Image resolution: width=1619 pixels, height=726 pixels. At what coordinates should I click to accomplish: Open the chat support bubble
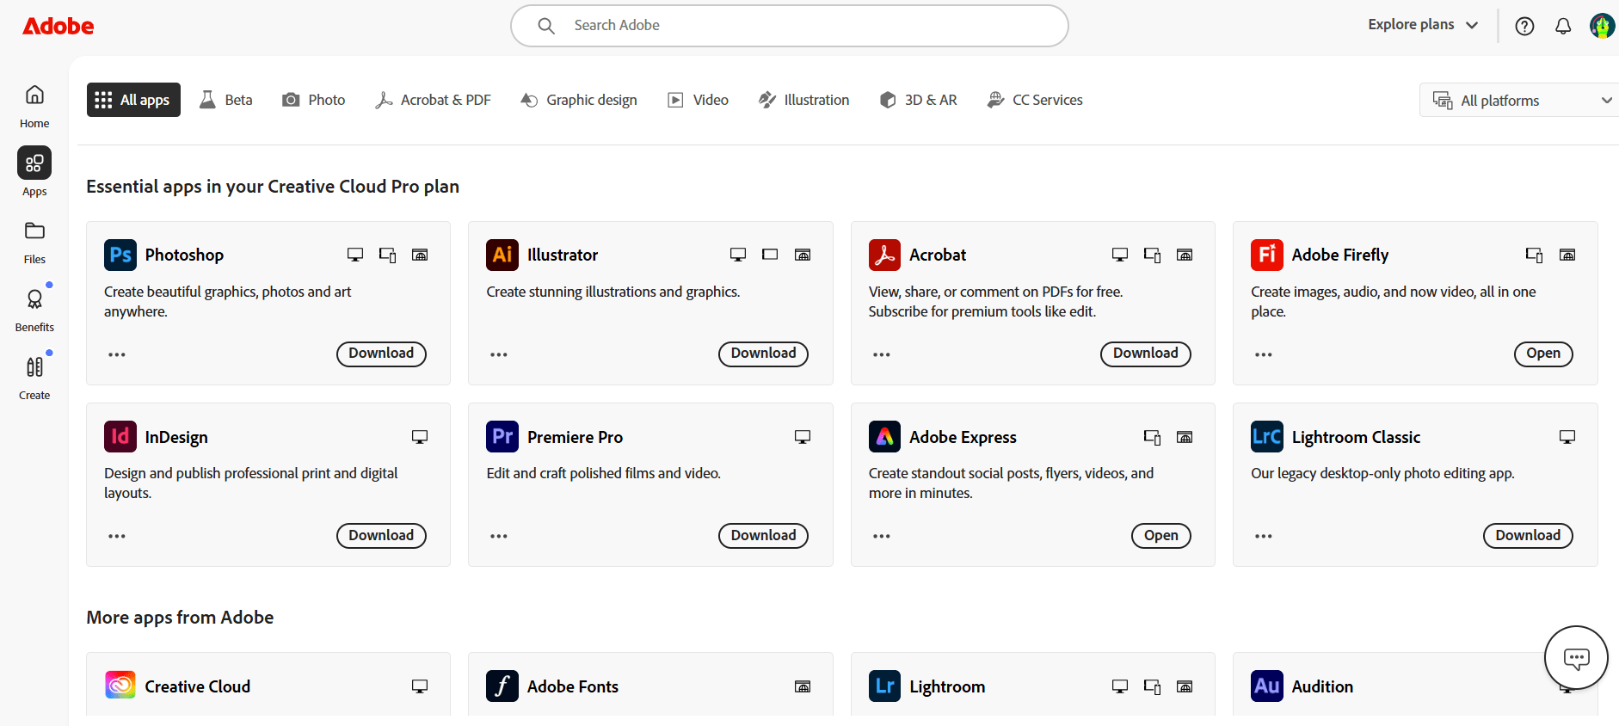pyautogui.click(x=1576, y=658)
